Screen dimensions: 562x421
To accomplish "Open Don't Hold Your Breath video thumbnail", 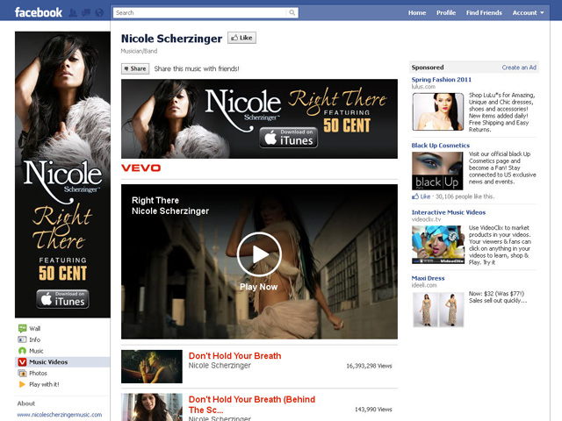I will (152, 367).
